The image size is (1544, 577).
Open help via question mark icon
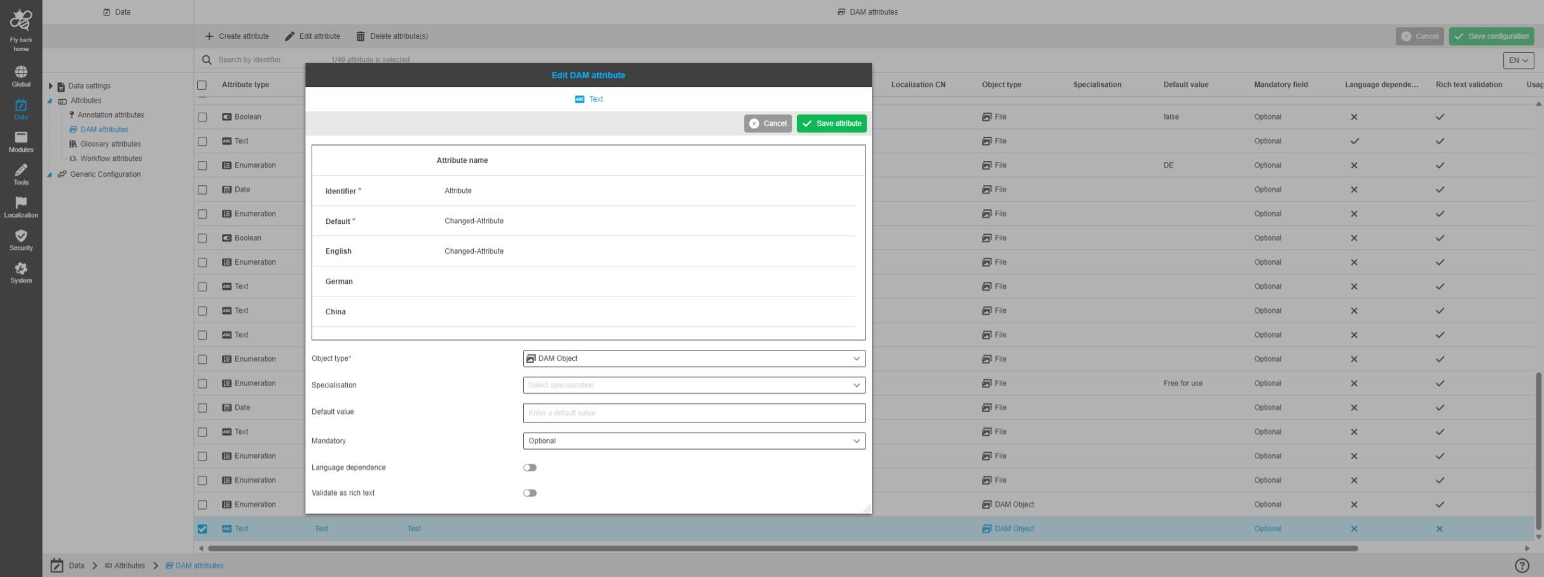1522,566
